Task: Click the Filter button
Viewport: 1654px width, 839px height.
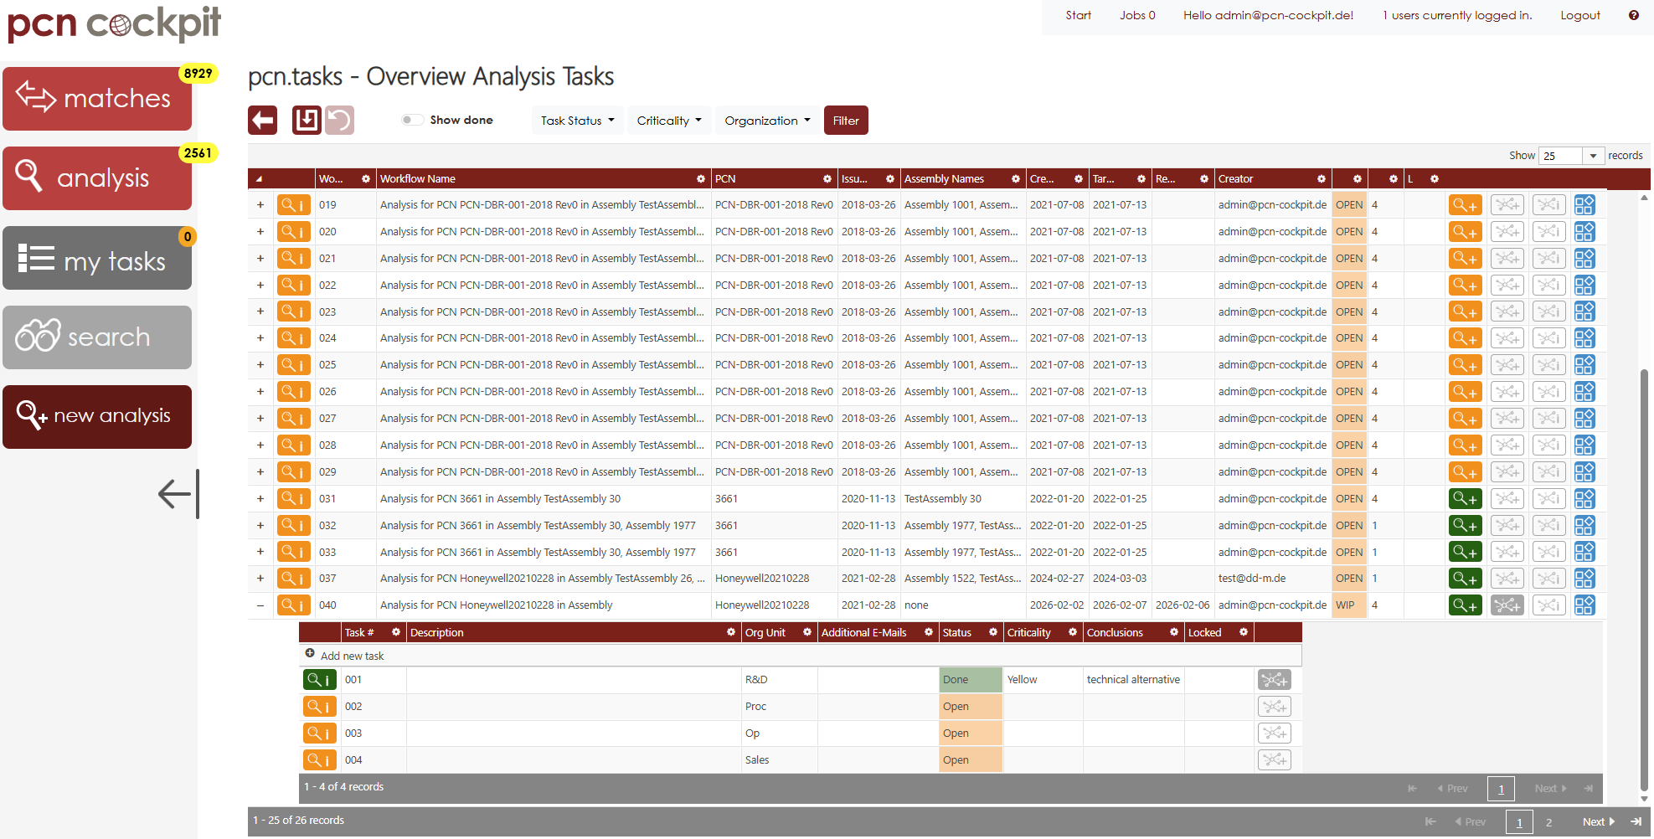Action: point(846,121)
